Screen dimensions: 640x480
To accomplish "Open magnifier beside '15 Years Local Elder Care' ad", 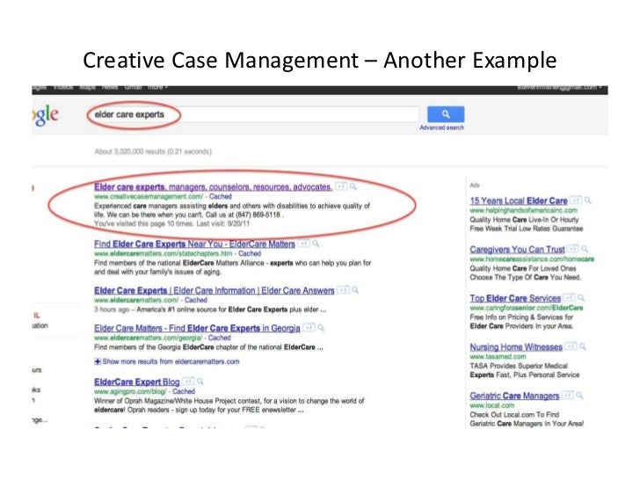I will tap(588, 200).
